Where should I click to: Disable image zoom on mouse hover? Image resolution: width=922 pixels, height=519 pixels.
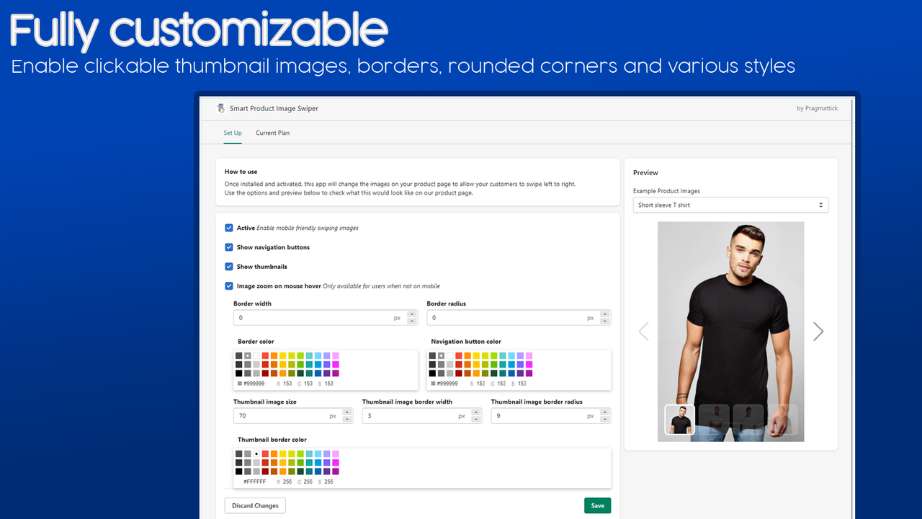pos(228,285)
